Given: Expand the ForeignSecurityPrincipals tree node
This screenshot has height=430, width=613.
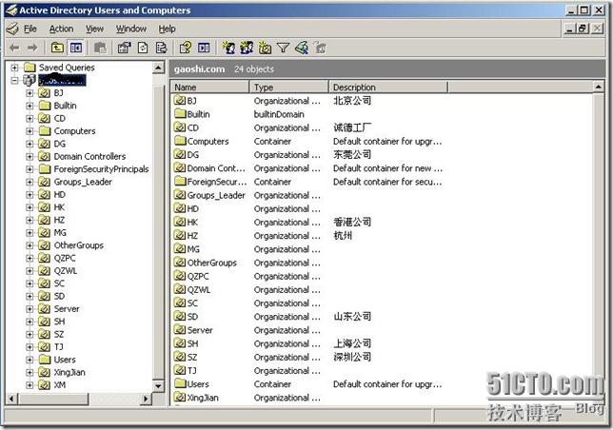Looking at the screenshot, I should (30, 169).
